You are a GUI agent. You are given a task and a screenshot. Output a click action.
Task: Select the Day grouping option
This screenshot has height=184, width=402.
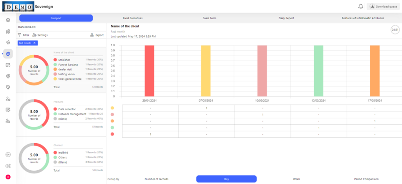[227, 179]
